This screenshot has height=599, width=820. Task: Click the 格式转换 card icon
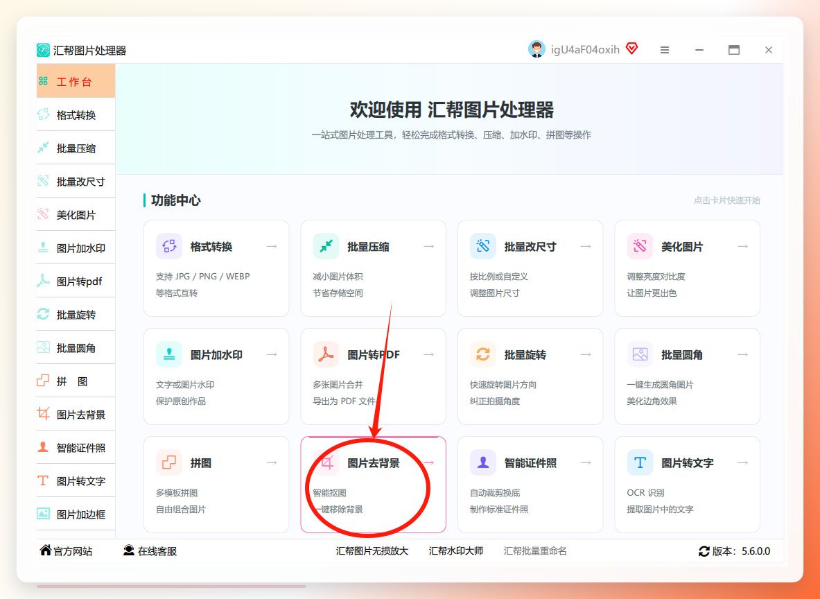tap(169, 246)
